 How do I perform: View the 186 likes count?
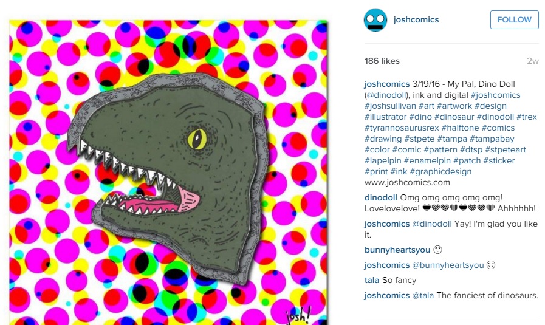pyautogui.click(x=382, y=61)
